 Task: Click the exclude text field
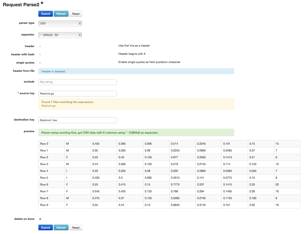[77, 82]
